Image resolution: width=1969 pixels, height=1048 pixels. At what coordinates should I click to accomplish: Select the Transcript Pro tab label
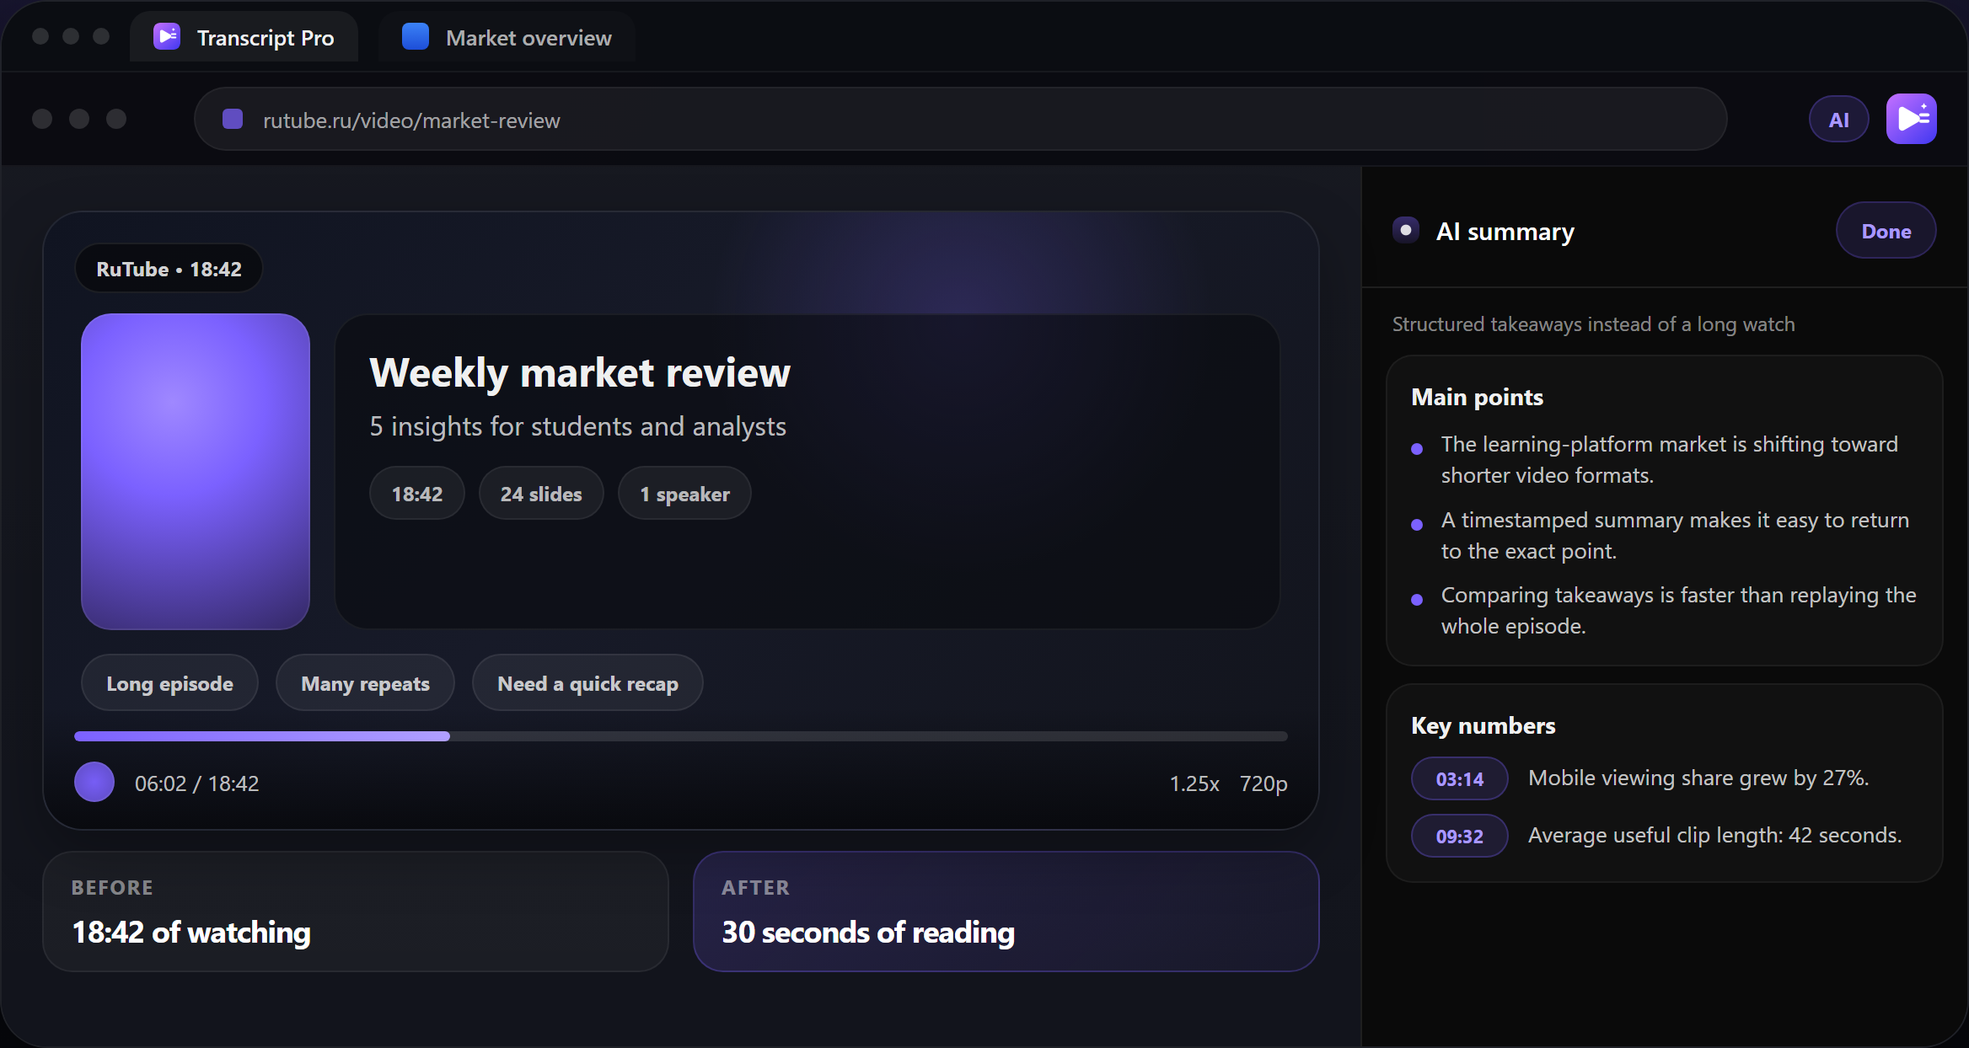pos(266,38)
